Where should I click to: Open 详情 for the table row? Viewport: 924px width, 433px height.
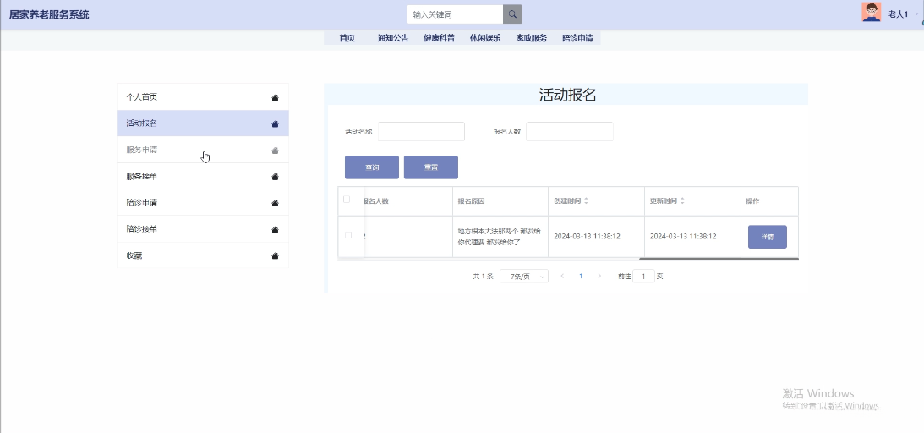click(768, 237)
